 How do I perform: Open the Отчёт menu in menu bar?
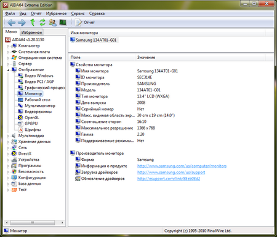pos(36,14)
